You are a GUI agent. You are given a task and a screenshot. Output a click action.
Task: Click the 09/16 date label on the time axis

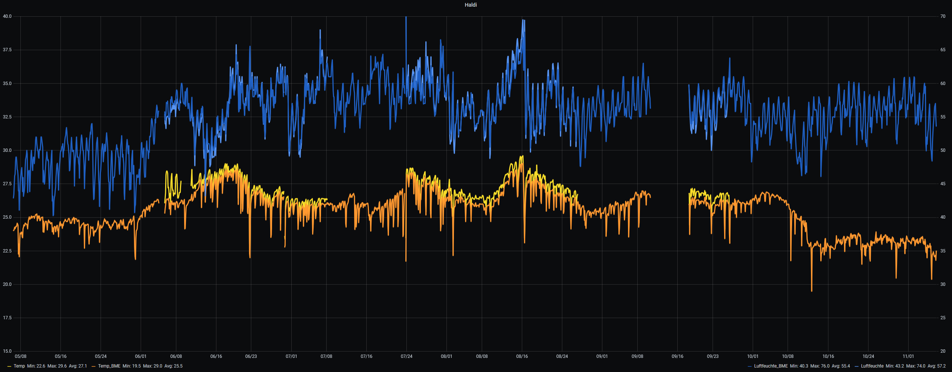pos(677,356)
